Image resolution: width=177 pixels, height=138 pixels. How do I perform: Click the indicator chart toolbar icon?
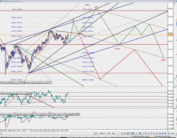pos(133,133)
